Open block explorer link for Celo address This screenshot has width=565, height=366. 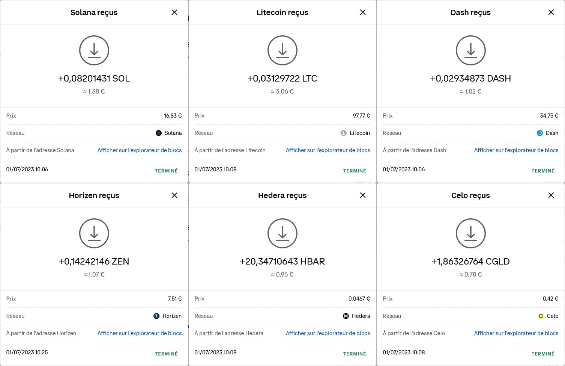(x=516, y=333)
